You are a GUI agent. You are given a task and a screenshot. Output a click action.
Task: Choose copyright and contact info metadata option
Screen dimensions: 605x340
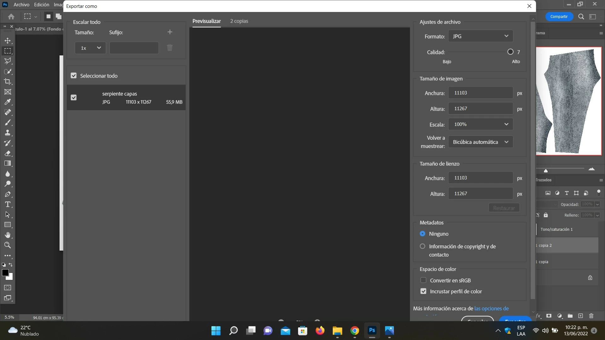pos(423,246)
